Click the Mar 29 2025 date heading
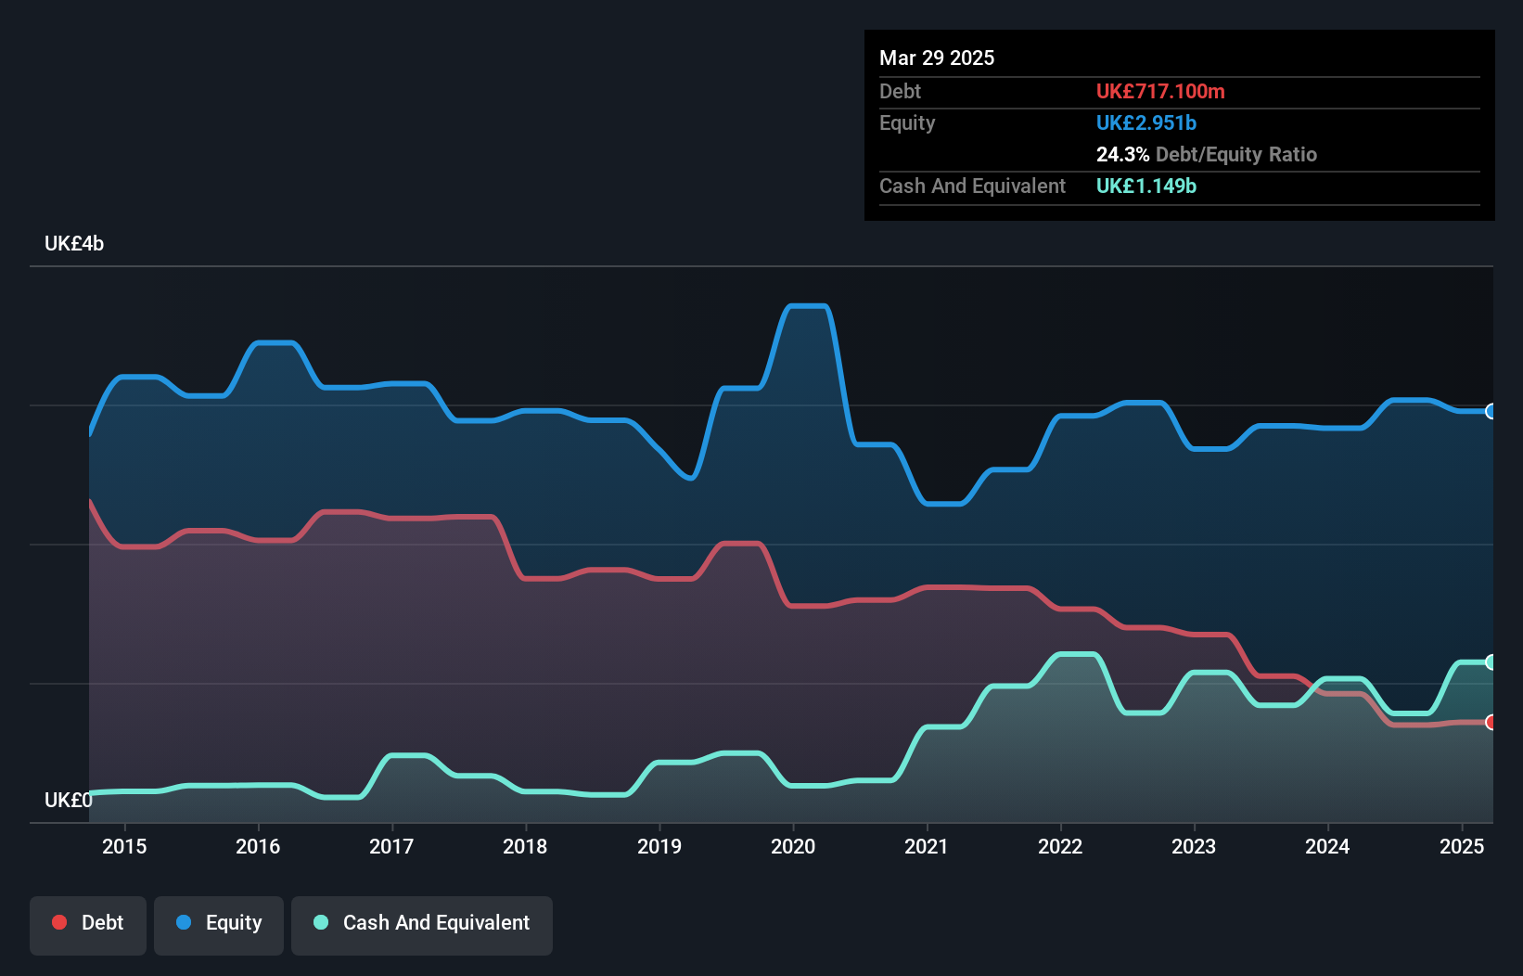The width and height of the screenshot is (1523, 976). pyautogui.click(x=937, y=58)
